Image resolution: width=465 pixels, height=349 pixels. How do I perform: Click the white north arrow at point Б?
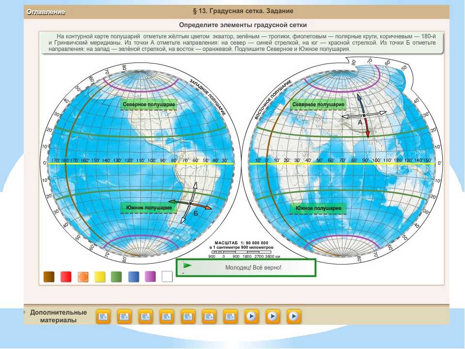tap(194, 192)
